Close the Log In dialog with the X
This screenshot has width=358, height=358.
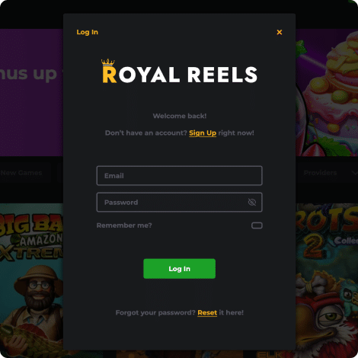[280, 32]
